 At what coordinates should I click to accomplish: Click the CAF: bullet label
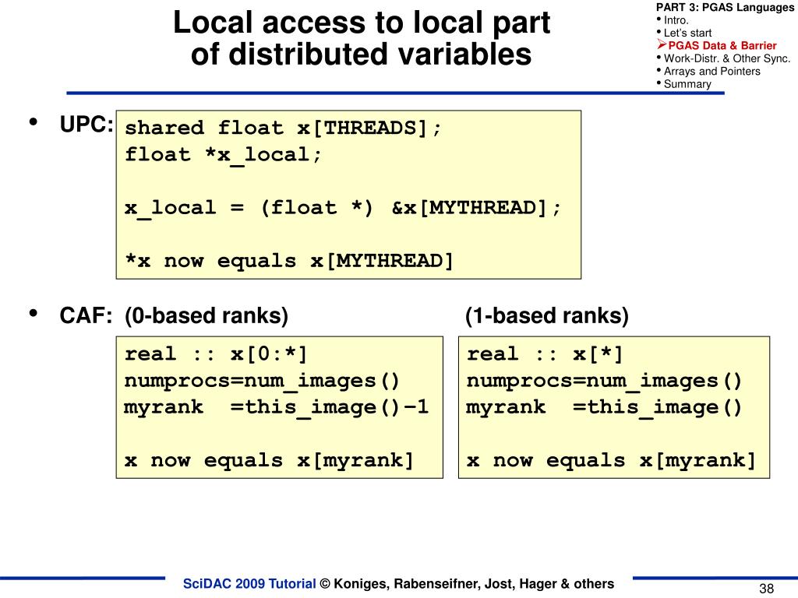(86, 316)
